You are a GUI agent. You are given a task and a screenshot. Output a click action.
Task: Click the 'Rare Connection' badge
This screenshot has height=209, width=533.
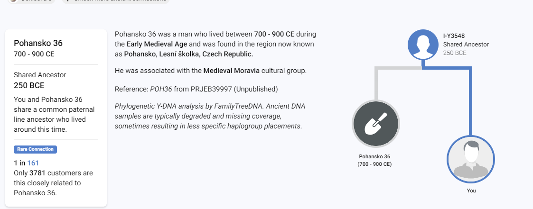[35, 149]
